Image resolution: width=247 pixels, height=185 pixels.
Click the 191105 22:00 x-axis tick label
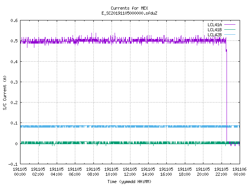click(x=221, y=172)
